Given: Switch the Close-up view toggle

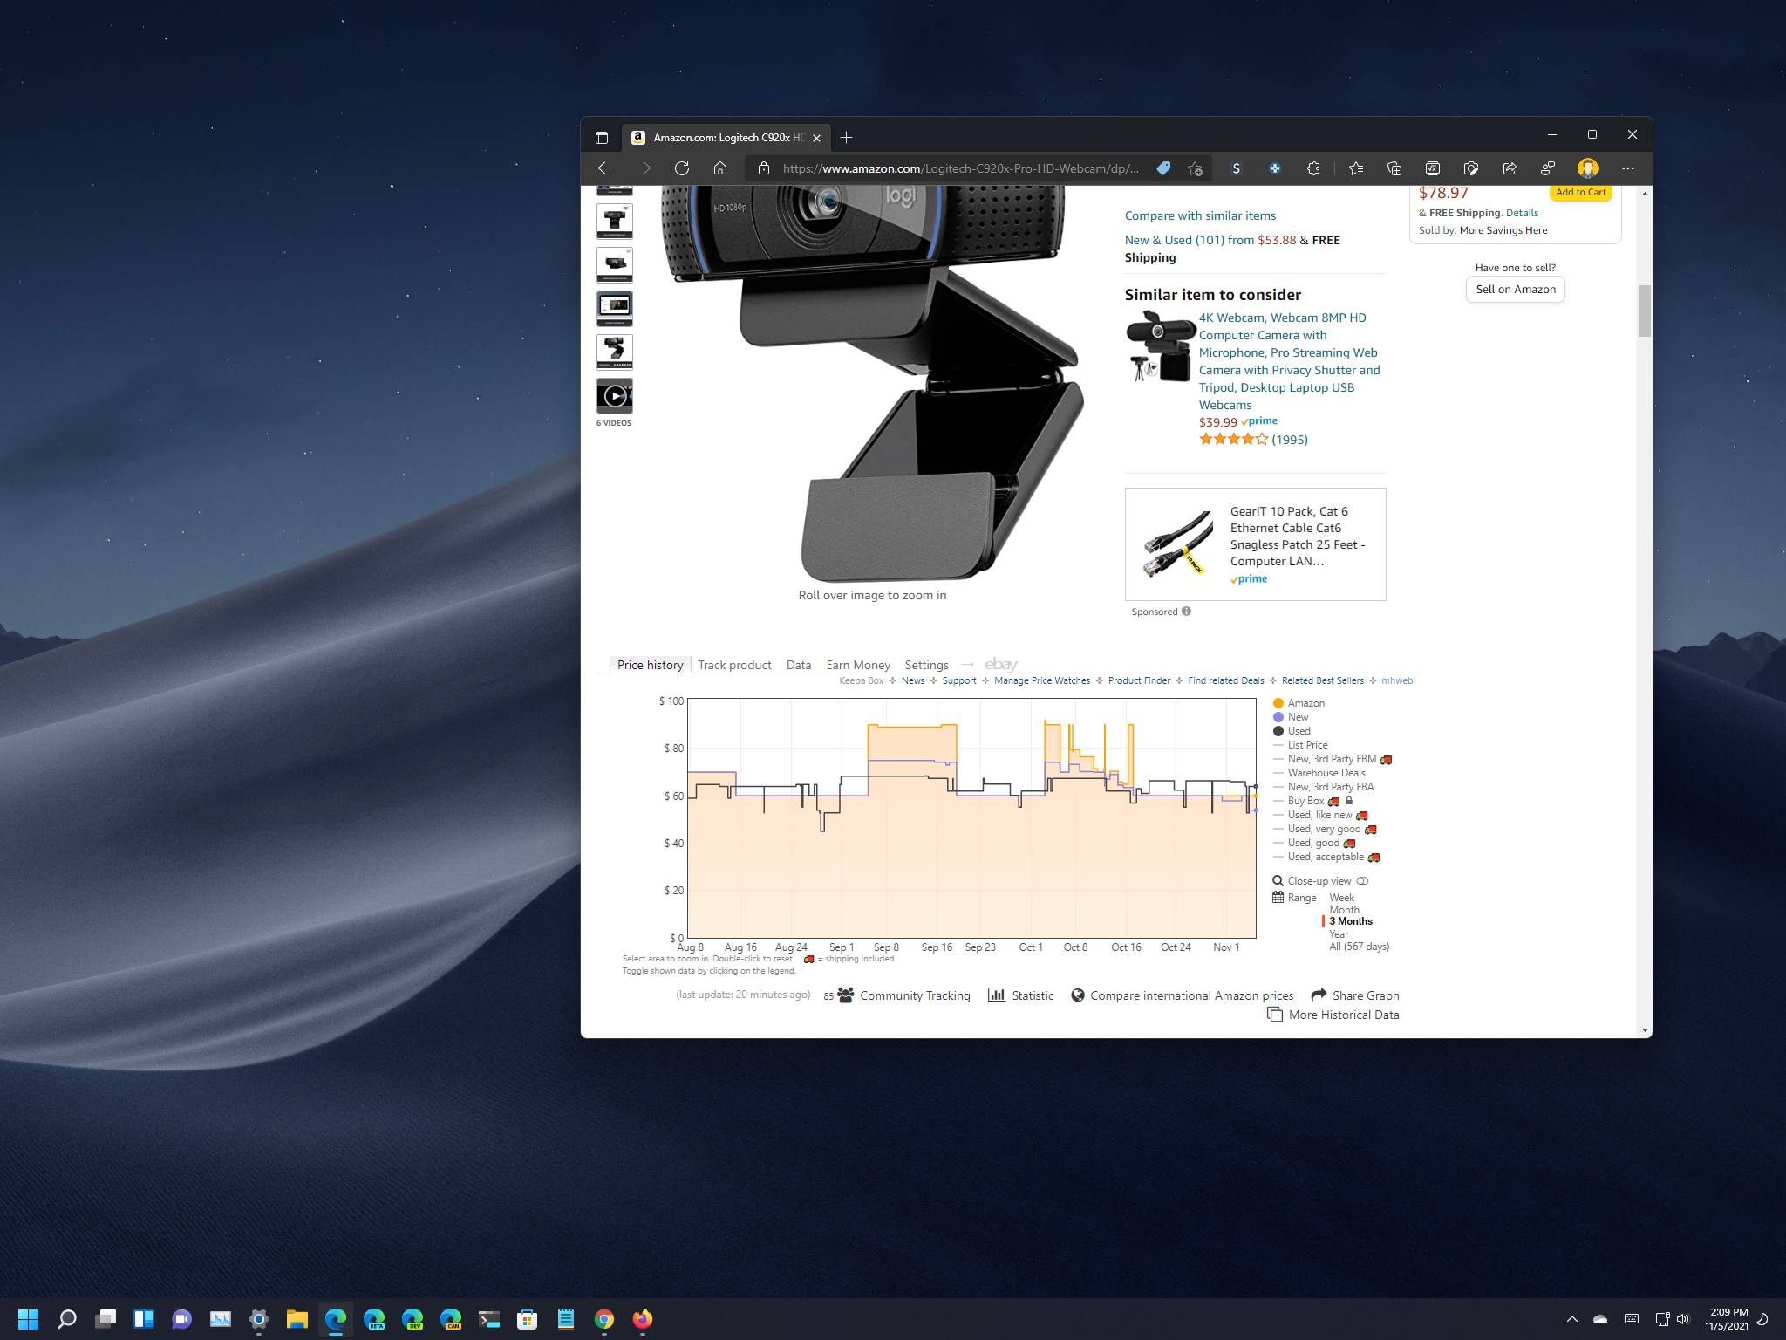Looking at the screenshot, I should point(1362,881).
